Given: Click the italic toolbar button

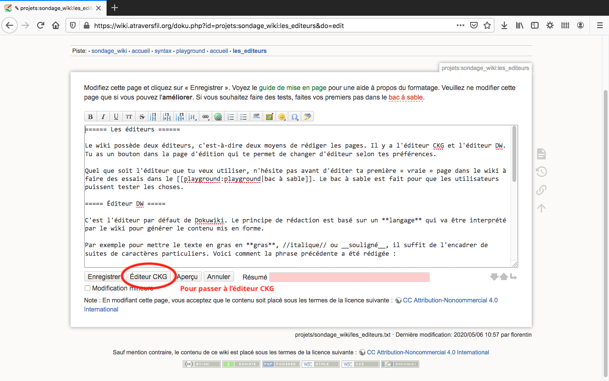Looking at the screenshot, I should tap(103, 117).
